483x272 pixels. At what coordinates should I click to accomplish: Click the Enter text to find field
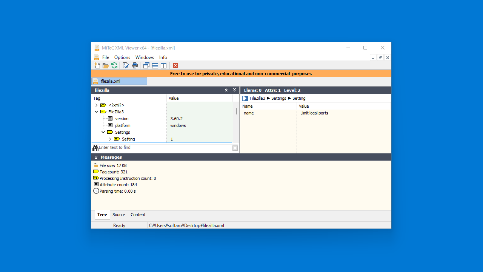(165, 148)
